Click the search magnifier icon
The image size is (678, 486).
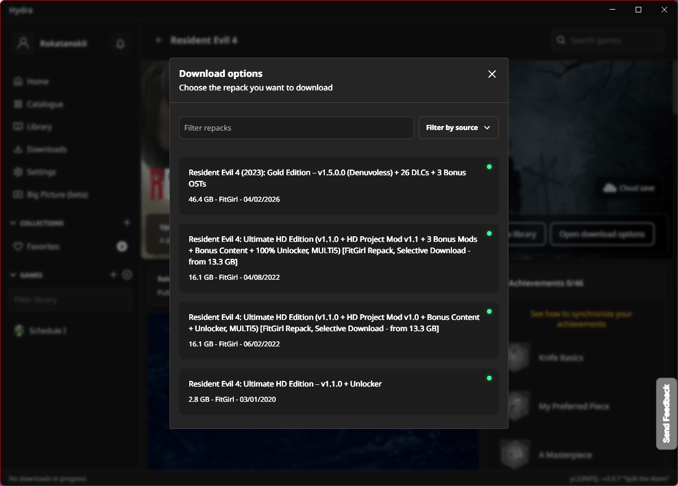point(560,40)
